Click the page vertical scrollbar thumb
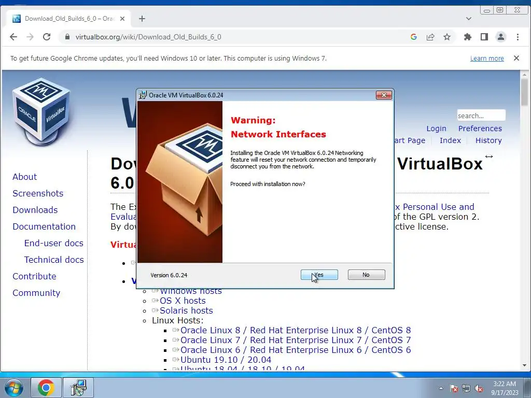531x398 pixels. tap(524, 91)
